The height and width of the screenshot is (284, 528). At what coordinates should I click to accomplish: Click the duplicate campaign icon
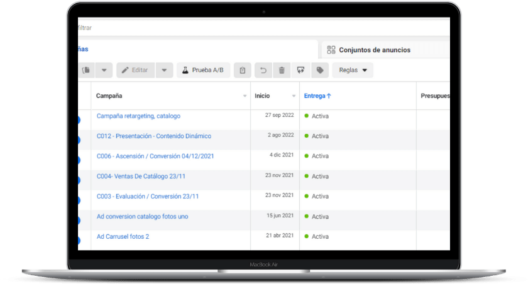(85, 70)
